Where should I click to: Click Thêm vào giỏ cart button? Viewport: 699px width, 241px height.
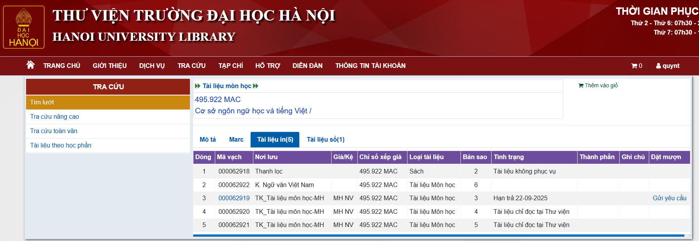598,85
